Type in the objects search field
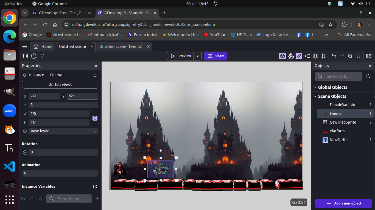The image size is (375, 210). [x=338, y=76]
